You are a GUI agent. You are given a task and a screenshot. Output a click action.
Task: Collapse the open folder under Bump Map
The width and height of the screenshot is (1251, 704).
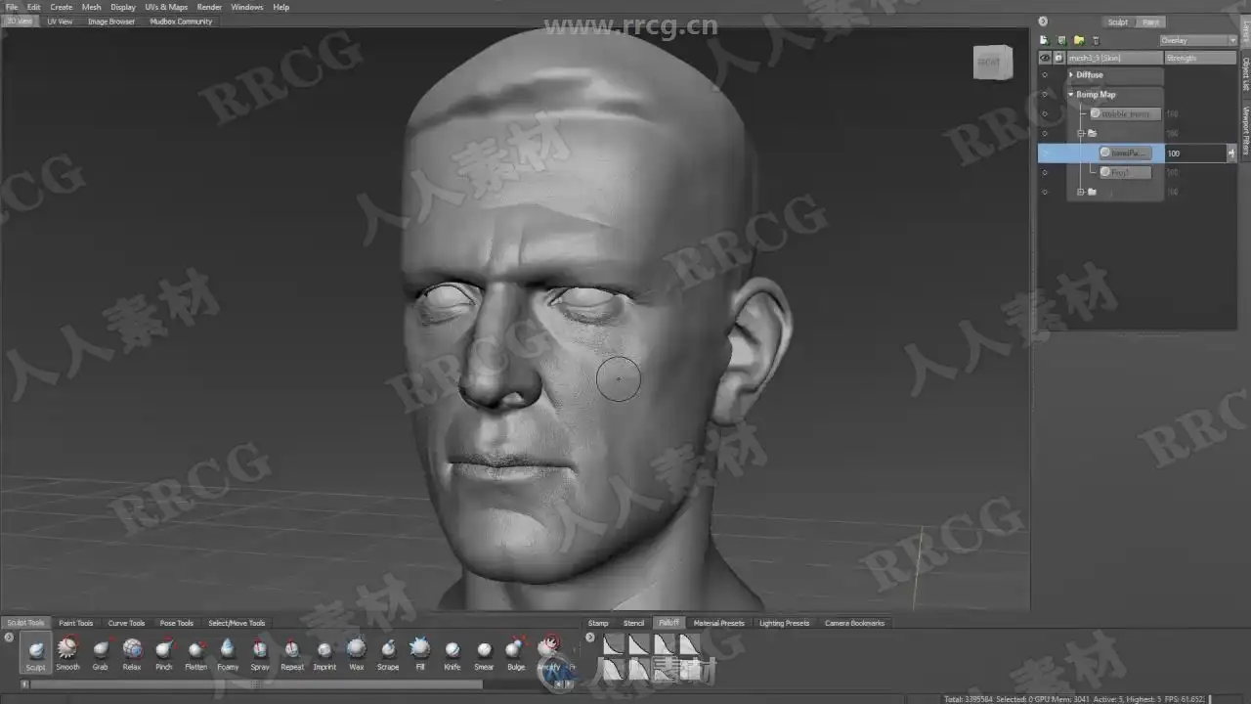coord(1081,133)
